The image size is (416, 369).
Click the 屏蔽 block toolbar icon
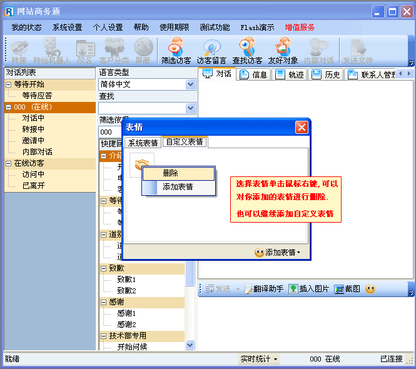(x=143, y=51)
